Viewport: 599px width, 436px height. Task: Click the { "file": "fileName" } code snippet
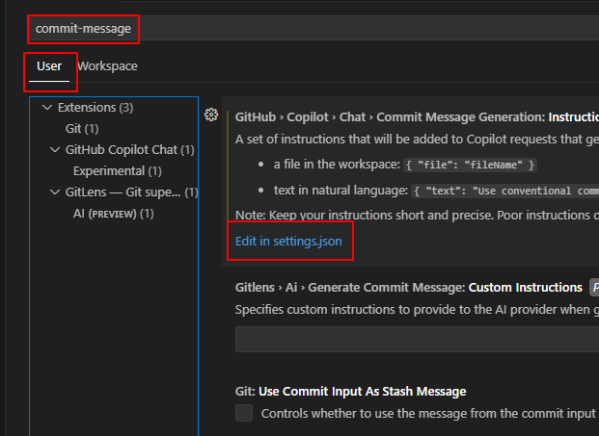point(470,165)
